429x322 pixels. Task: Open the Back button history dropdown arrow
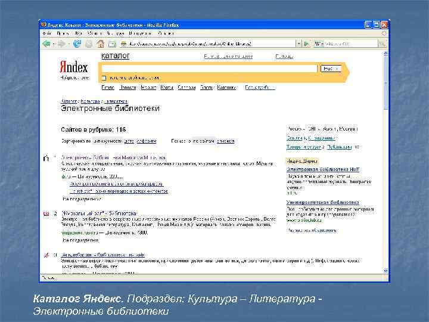coord(54,44)
